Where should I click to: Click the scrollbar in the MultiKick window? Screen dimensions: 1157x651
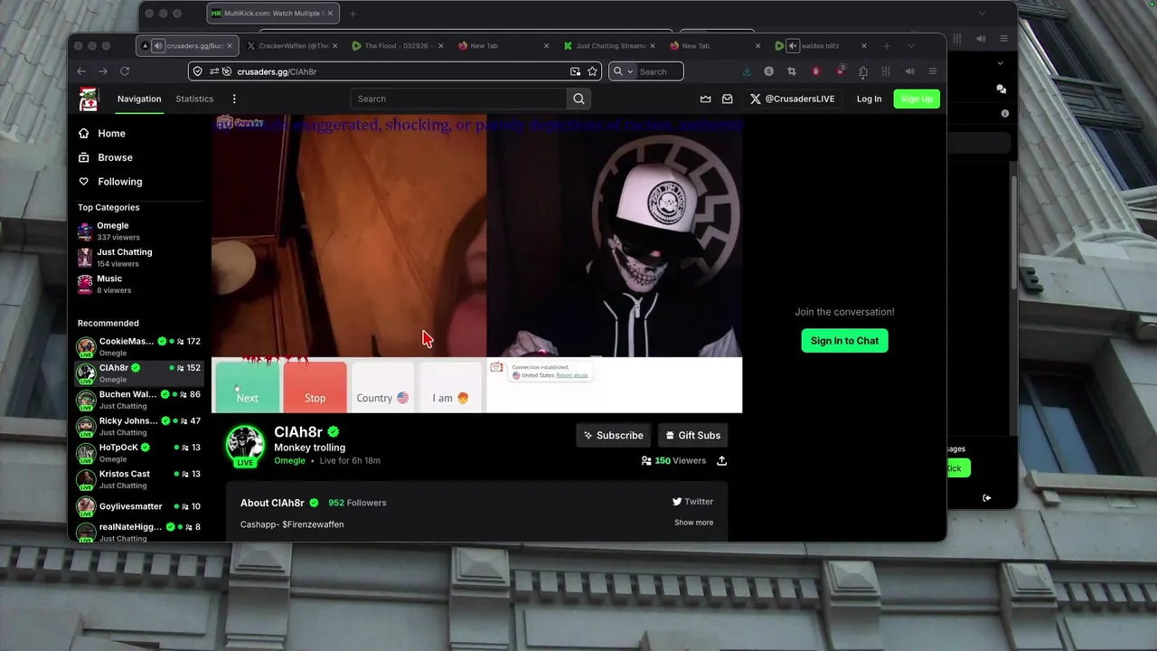click(x=1013, y=231)
